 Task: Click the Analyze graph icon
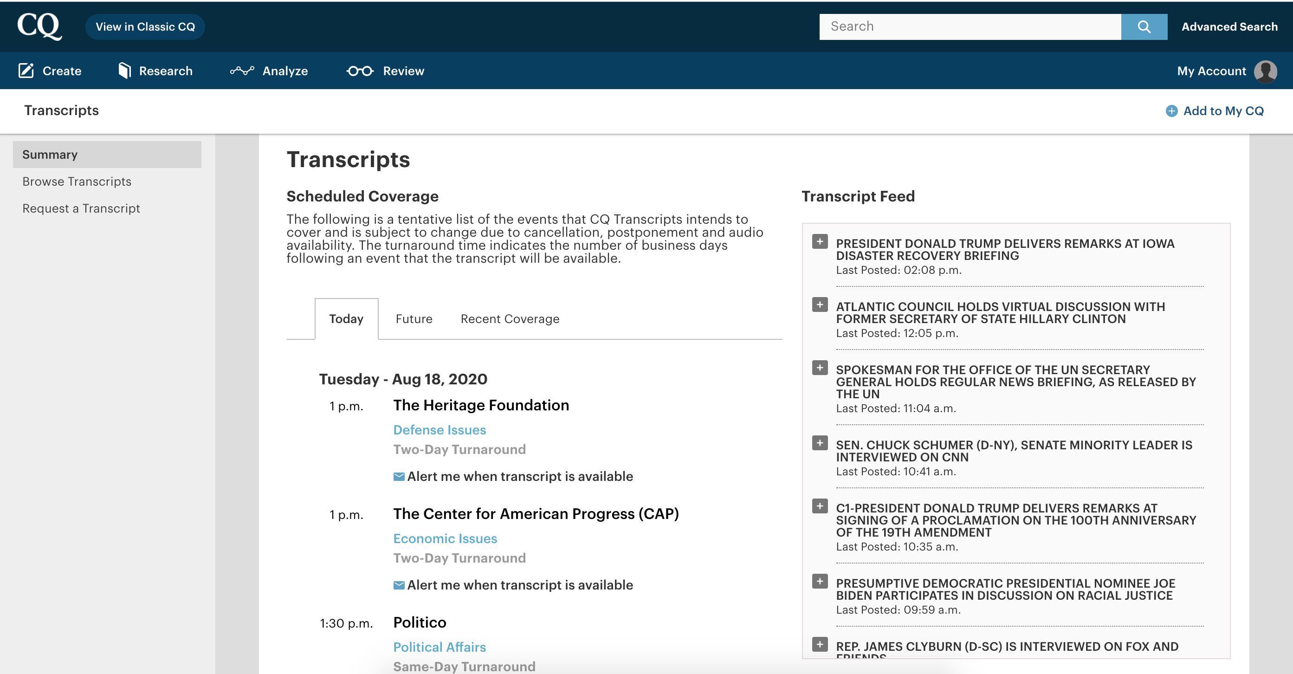tap(242, 71)
